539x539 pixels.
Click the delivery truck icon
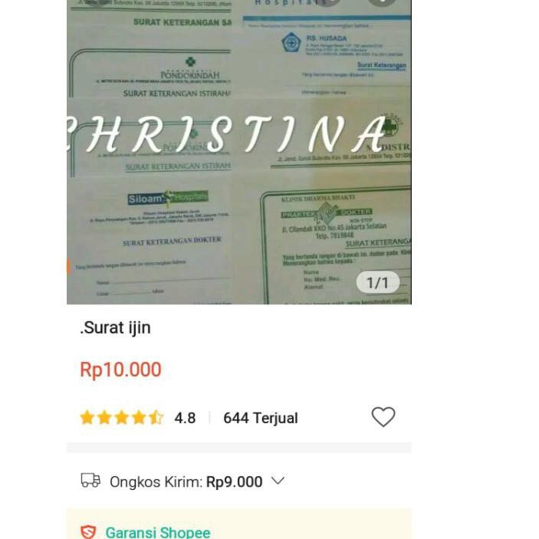pos(90,480)
